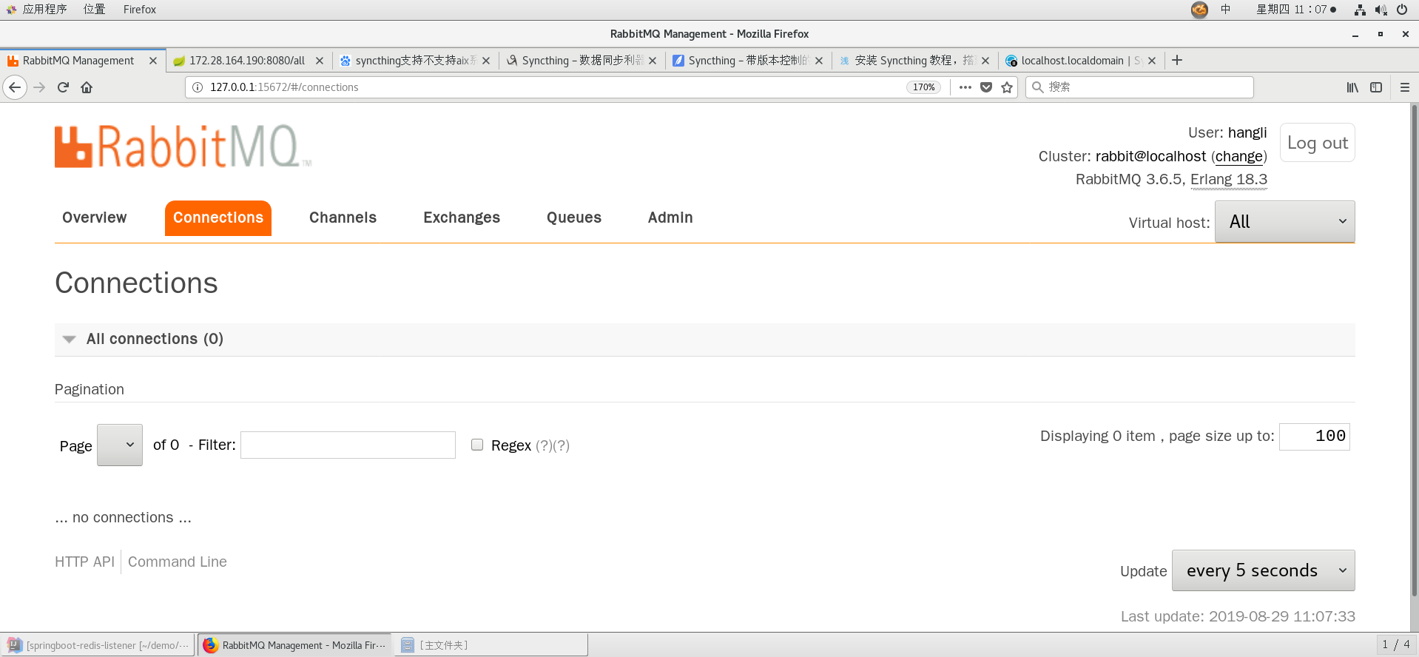Open the Exchanges tab
Image resolution: width=1419 pixels, height=657 pixels.
462,218
